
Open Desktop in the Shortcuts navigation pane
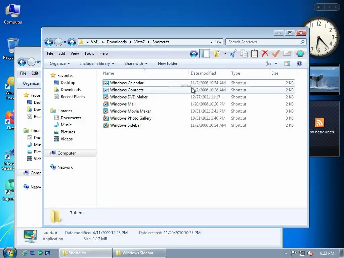point(68,83)
